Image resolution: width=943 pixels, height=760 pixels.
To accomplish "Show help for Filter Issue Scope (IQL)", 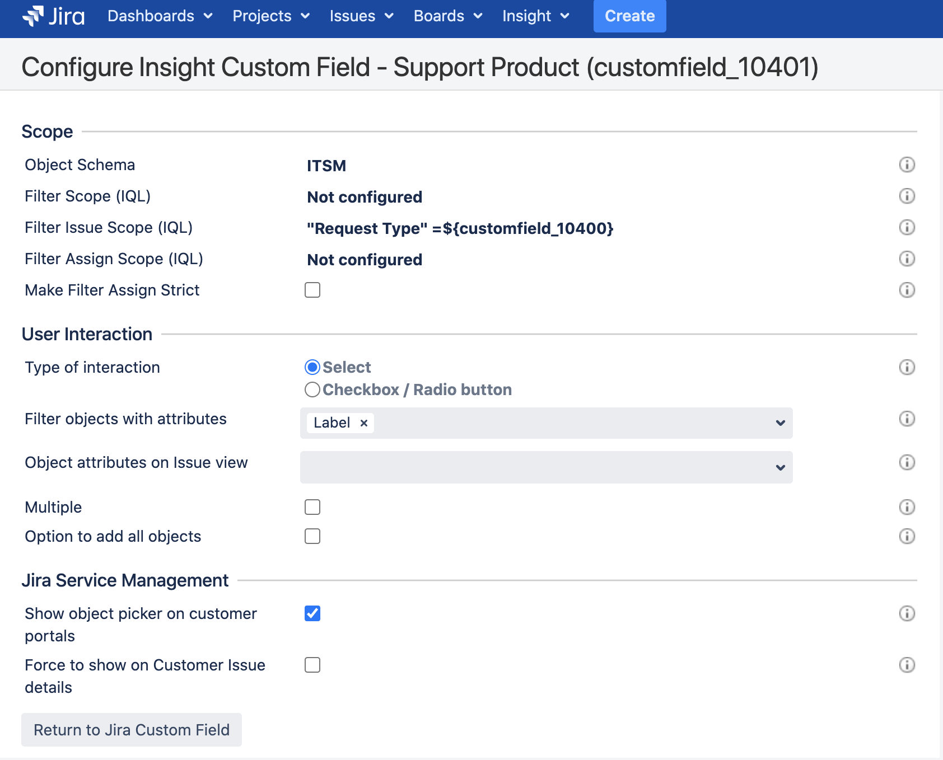I will (x=907, y=227).
